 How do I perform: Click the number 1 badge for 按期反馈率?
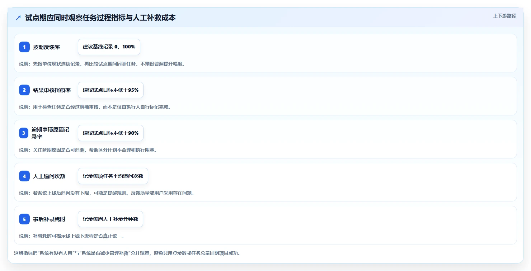coord(24,47)
